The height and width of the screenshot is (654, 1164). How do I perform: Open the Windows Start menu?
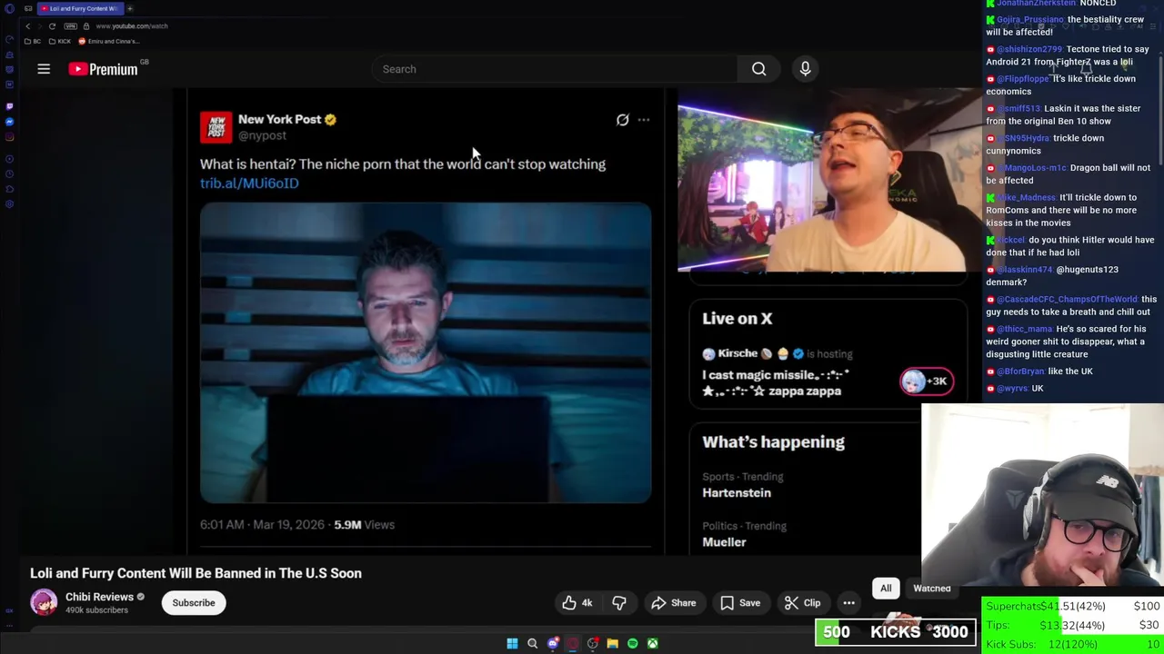point(512,644)
